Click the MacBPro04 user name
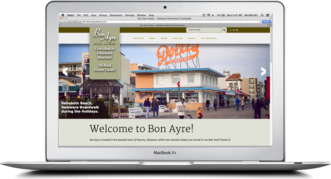The width and height of the screenshot is (331, 179). 251,15
